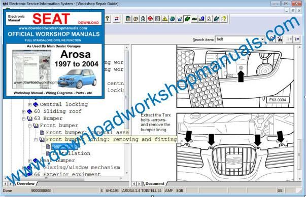Open Front bumper: general assembly entry
The width and height of the screenshot is (306, 197).
pos(87,133)
